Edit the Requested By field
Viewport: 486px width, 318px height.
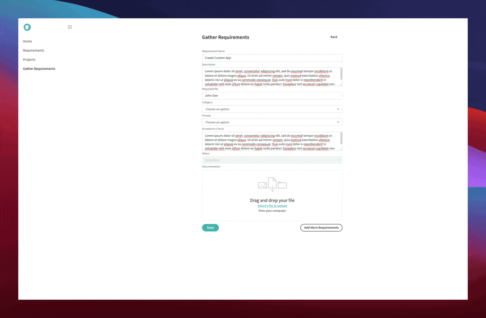pyautogui.click(x=272, y=95)
